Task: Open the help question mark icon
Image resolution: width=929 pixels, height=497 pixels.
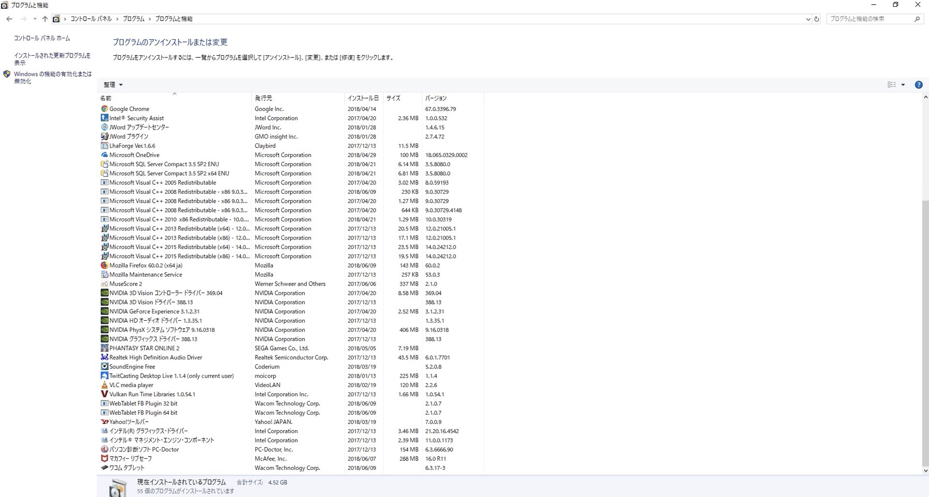Action: coord(918,85)
